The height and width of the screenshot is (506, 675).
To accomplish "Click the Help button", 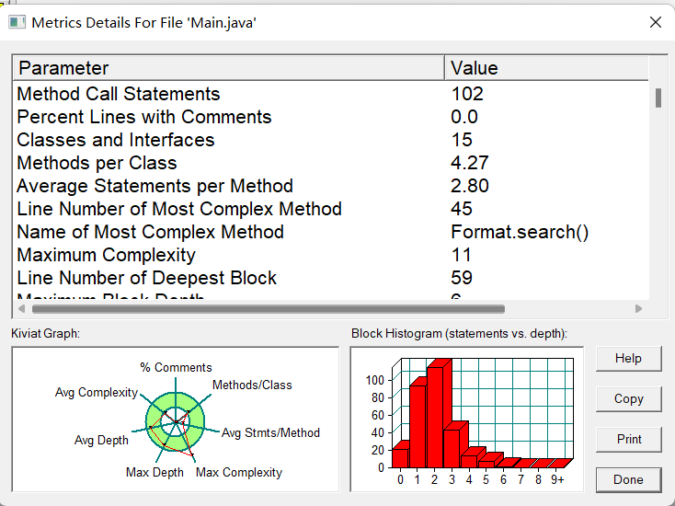I will [x=628, y=358].
